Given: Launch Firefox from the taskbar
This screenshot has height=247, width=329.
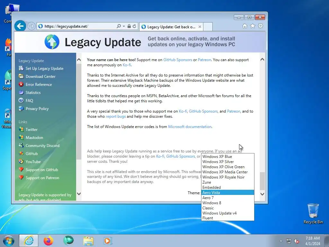Looking at the screenshot, I should (49, 241).
